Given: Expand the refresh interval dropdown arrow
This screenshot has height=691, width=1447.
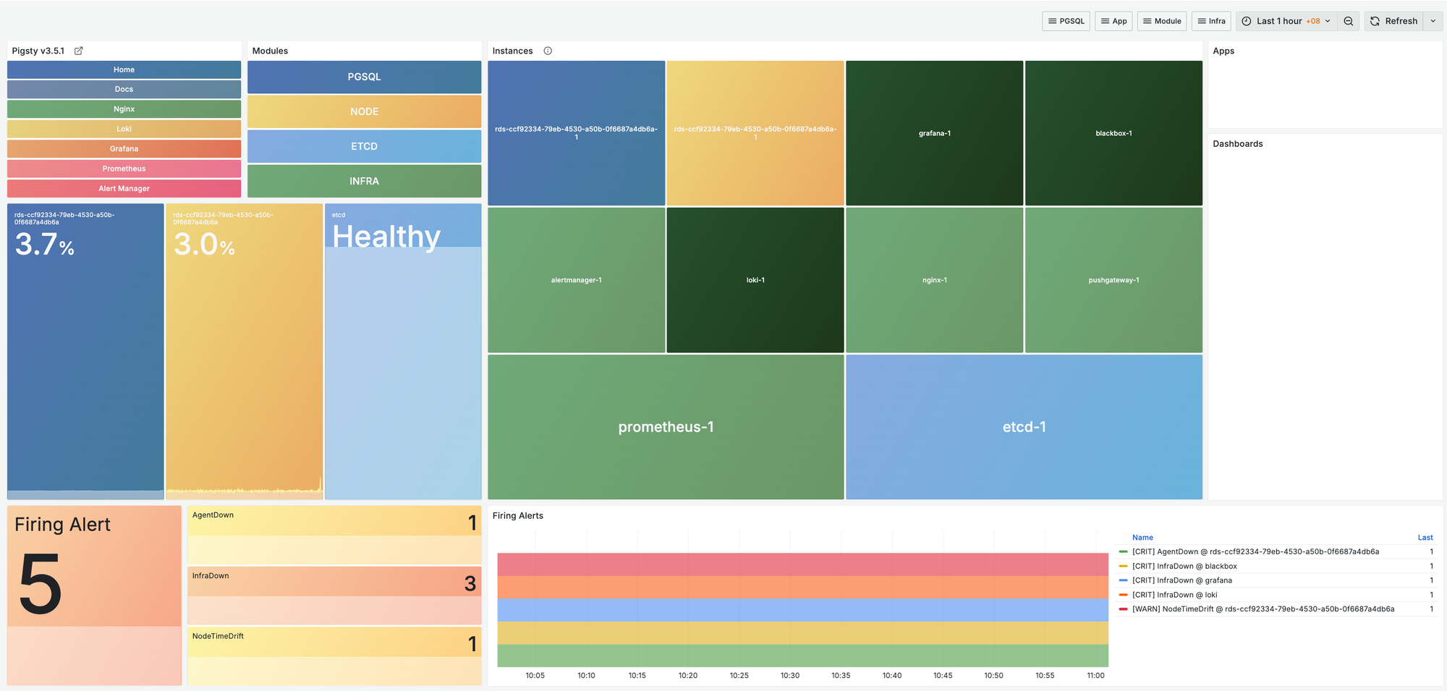Looking at the screenshot, I should point(1433,21).
